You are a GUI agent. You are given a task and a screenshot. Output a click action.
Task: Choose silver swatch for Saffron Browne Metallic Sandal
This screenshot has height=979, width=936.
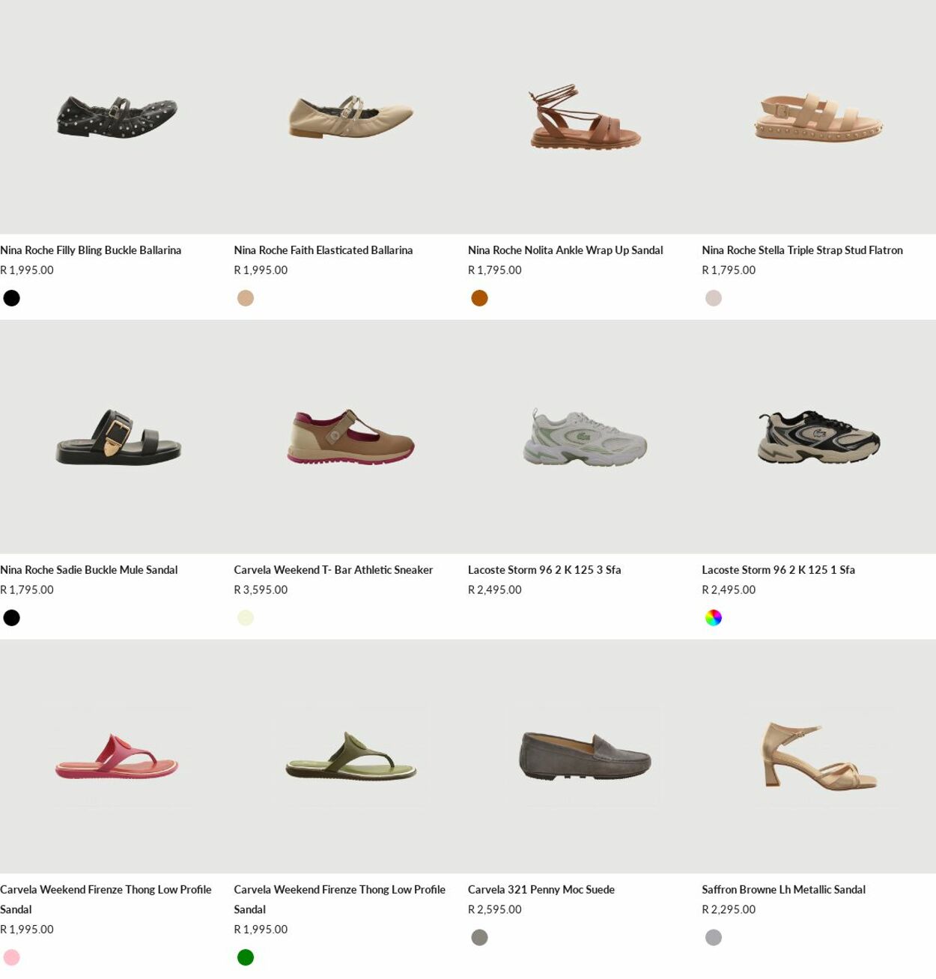(x=714, y=938)
